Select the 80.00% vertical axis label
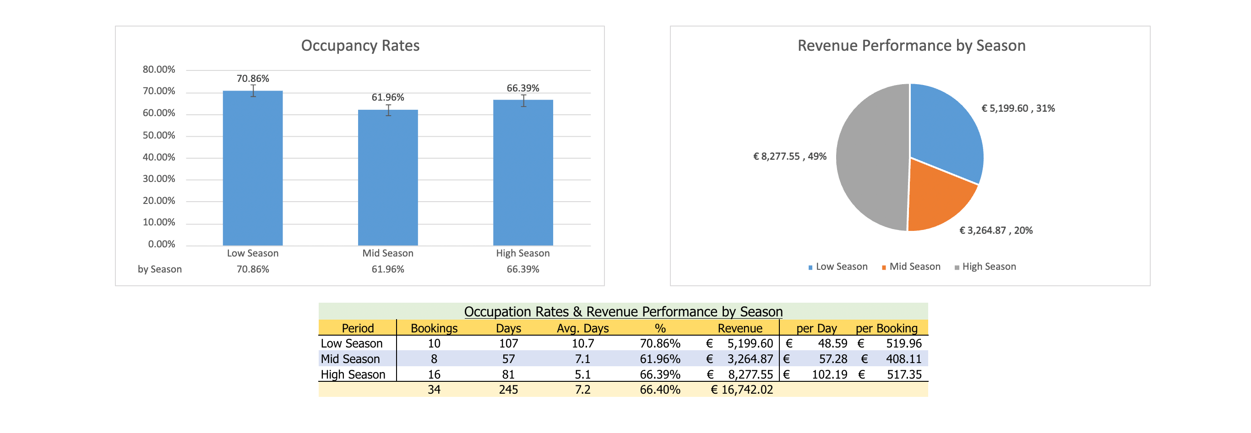 158,69
